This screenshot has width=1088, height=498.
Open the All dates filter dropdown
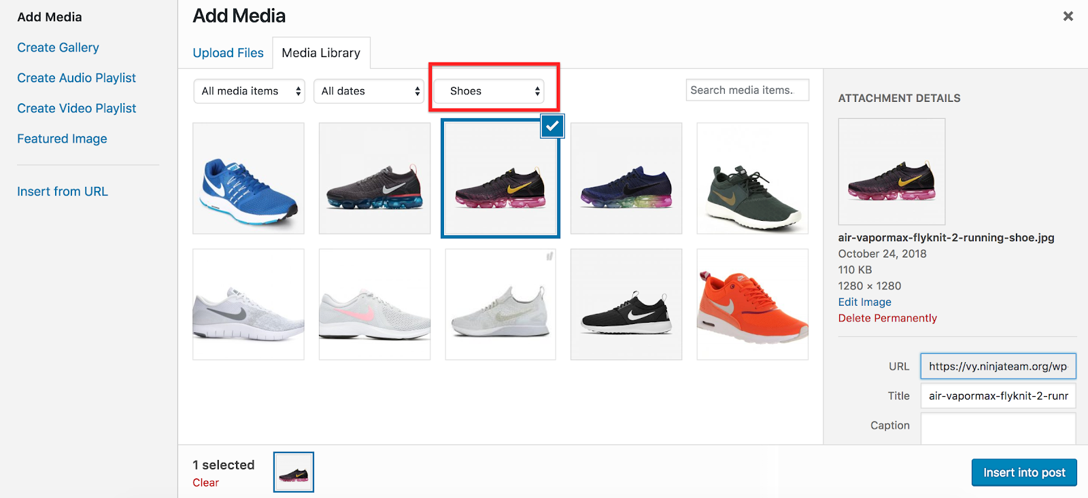[369, 91]
